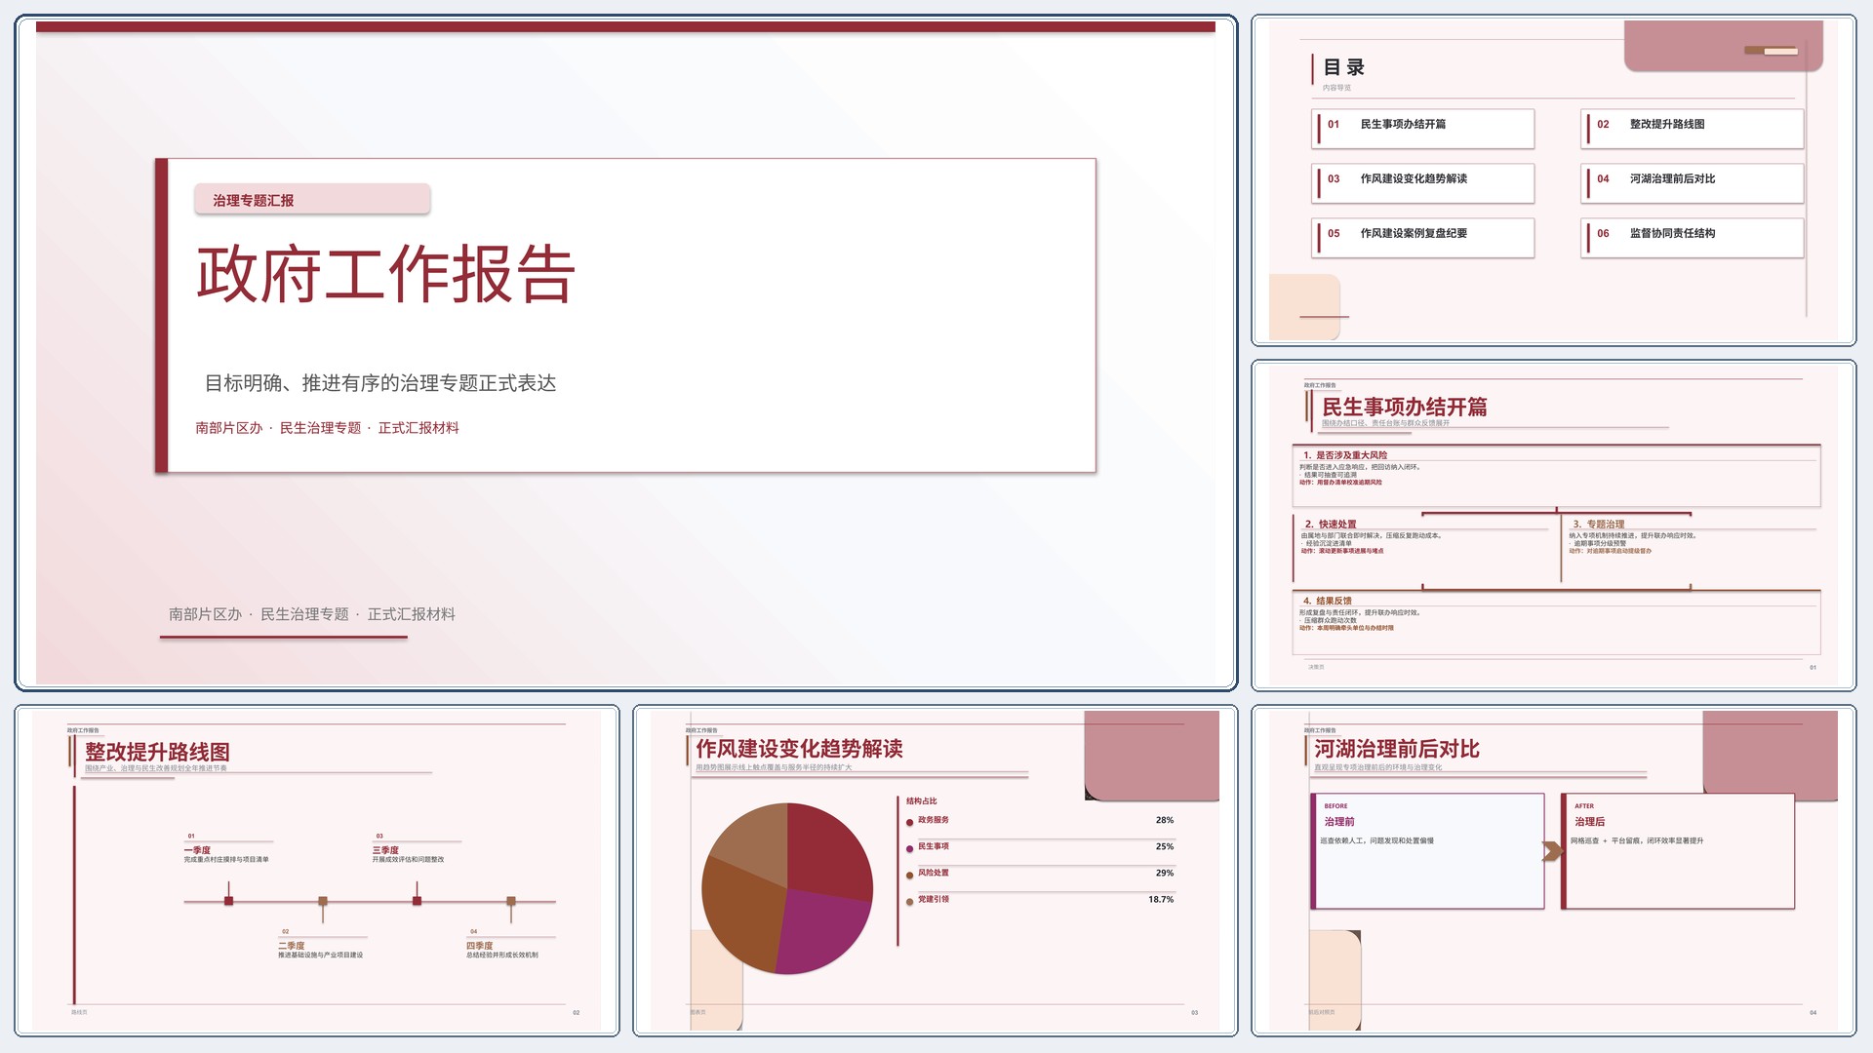
Task: Click box 1. 是否涉及重大风险
Action: tap(1557, 476)
